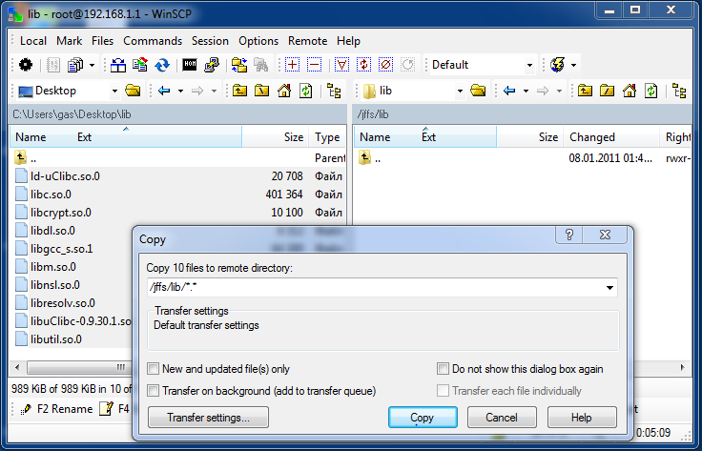Open the Options menu
702x451 pixels.
pos(258,41)
